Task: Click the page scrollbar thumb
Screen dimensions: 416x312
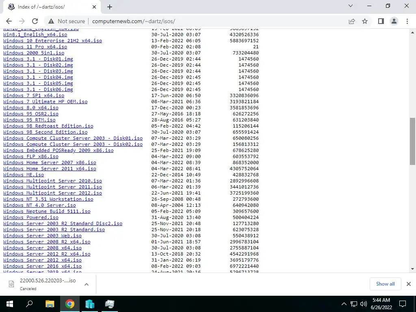Action: [412, 142]
